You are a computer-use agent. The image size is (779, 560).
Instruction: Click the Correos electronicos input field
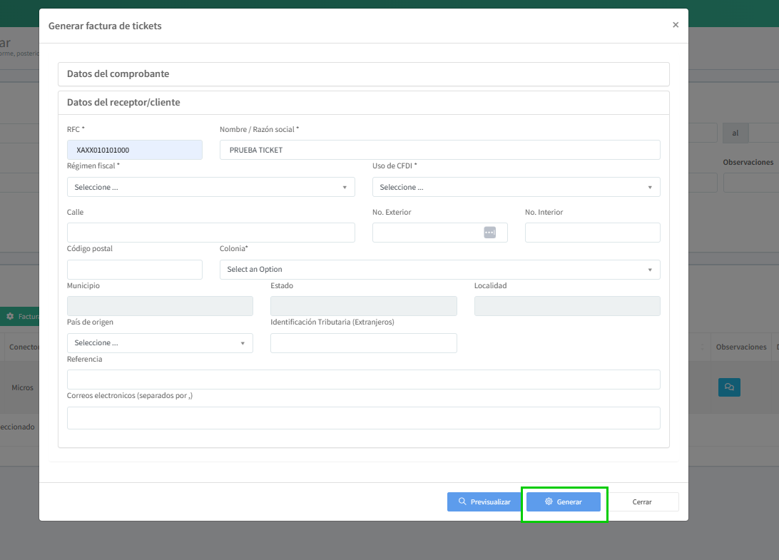pos(364,418)
